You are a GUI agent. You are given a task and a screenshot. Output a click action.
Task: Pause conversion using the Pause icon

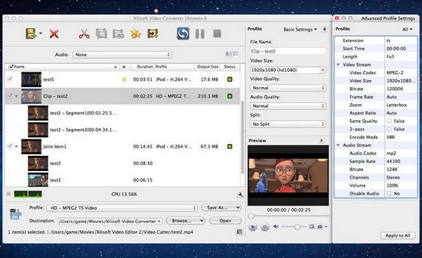(x=200, y=34)
